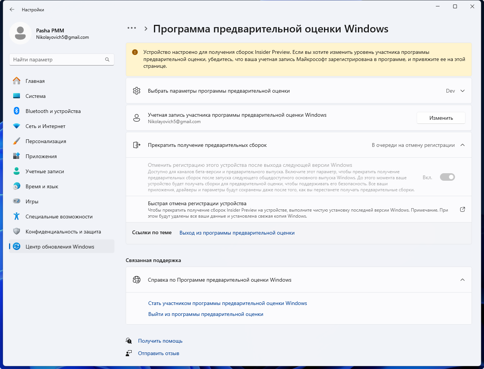
Task: Select the Сеть и Интернет Wi-Fi icon
Action: pos(17,126)
